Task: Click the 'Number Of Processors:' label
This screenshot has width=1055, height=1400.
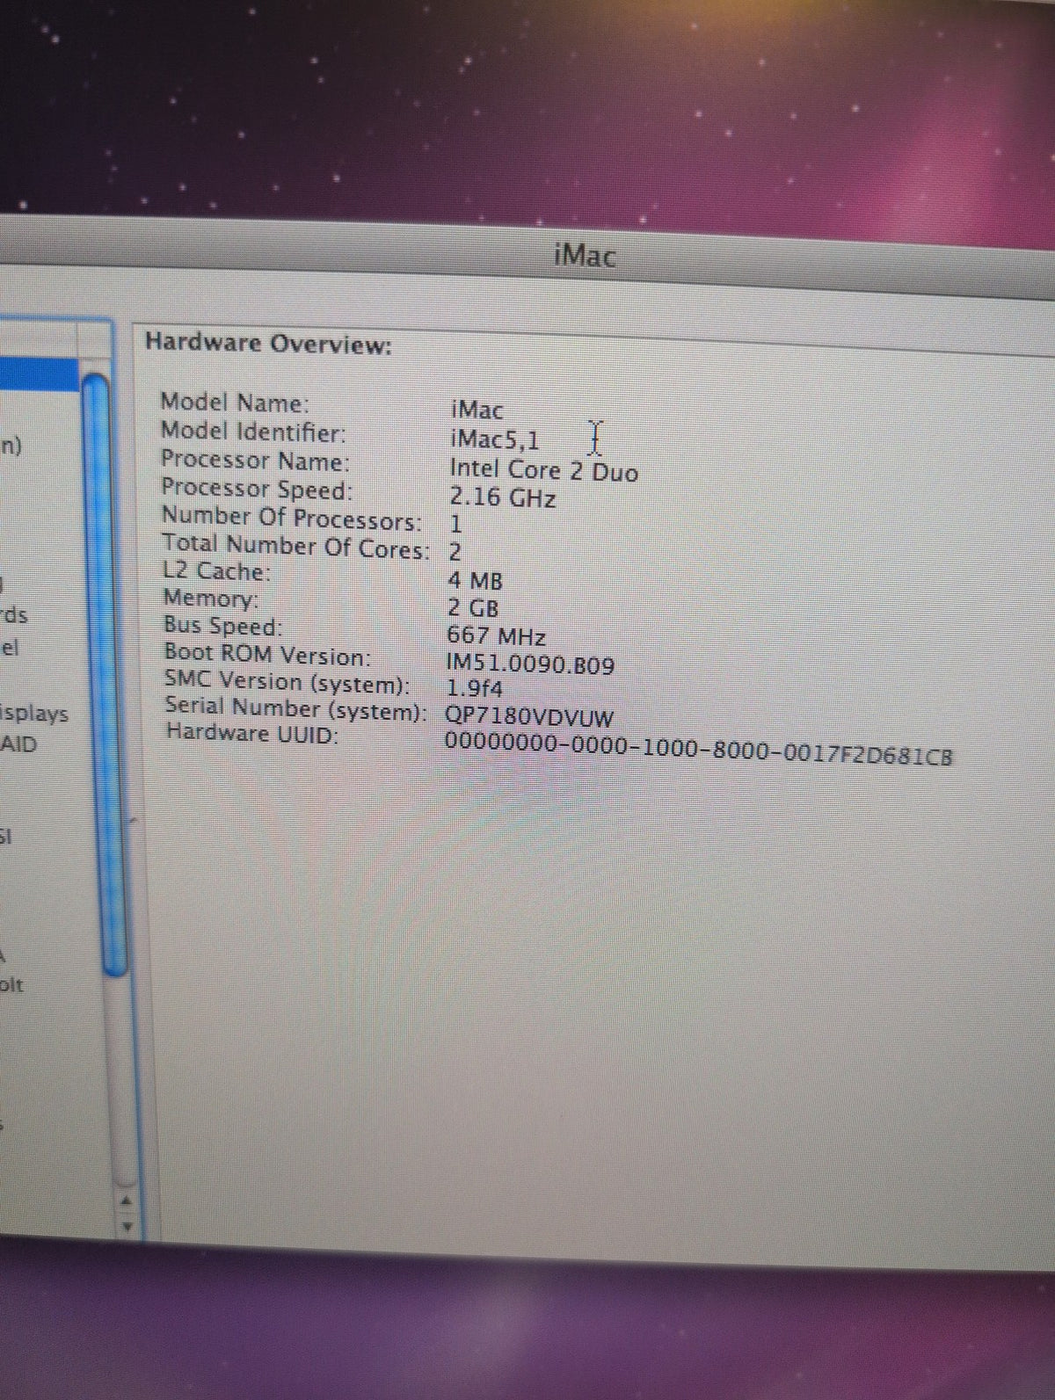Action: (292, 519)
